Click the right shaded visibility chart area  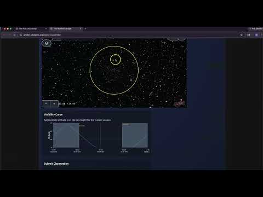(x=135, y=135)
